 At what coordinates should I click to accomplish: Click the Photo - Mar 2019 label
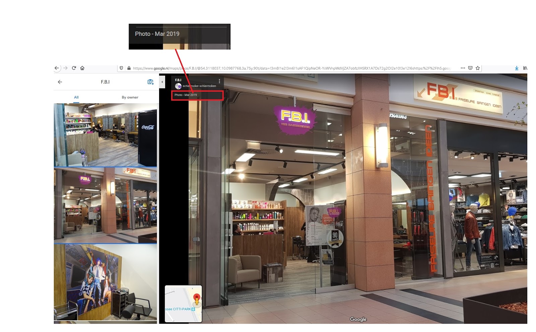point(186,95)
